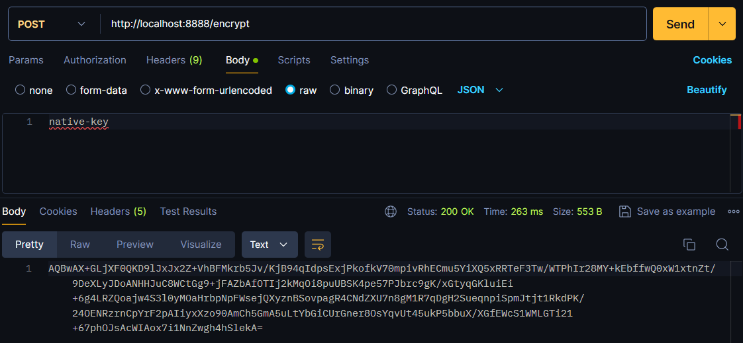Switch to Preview view
Viewport: 743px width, 343px height.
click(x=135, y=245)
